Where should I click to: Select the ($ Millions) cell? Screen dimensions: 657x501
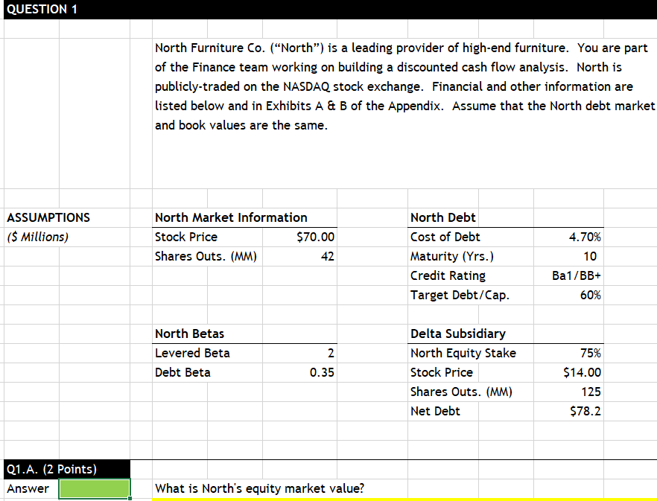point(38,237)
